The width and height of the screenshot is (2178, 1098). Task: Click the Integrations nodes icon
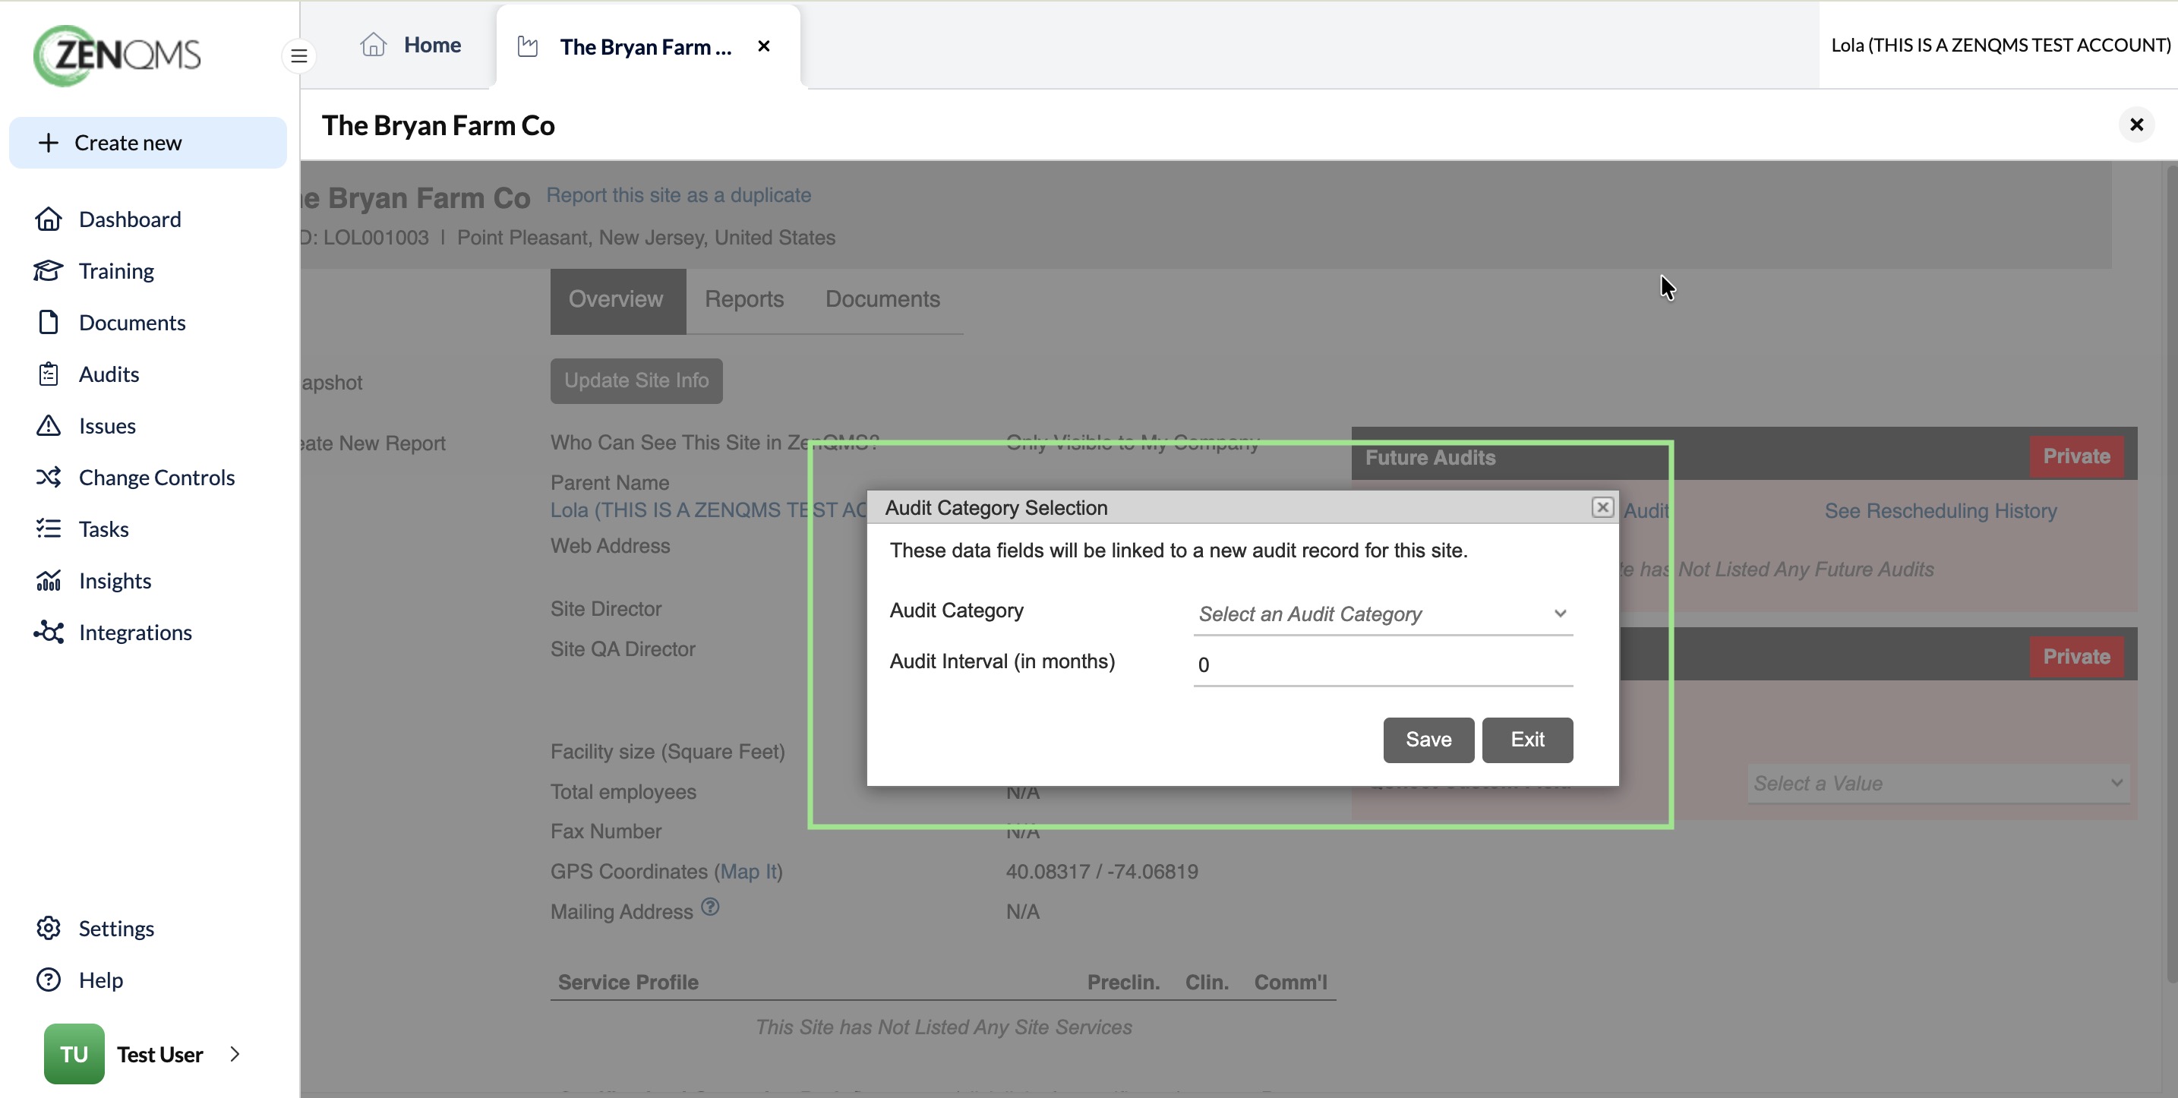(x=48, y=632)
